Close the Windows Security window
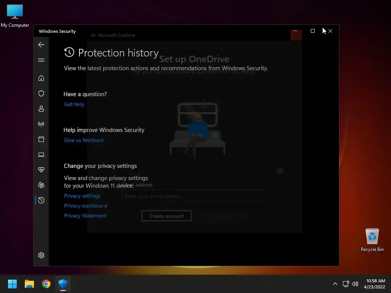The width and height of the screenshot is (391, 293). click(330, 31)
